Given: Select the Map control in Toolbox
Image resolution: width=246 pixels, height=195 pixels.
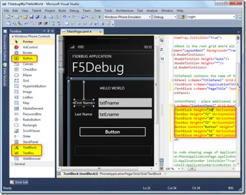Looking at the screenshot, I should tap(32, 103).
